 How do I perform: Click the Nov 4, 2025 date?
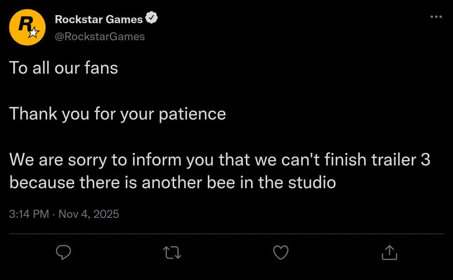[89, 214]
